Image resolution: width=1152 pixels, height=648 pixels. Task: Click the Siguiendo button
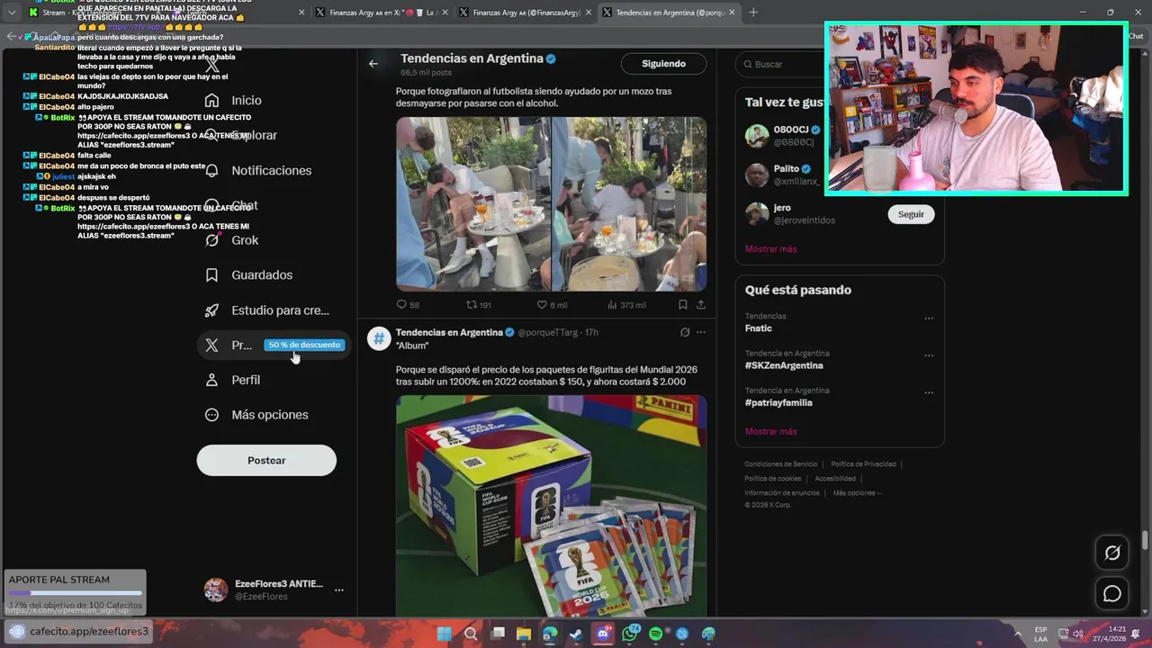pyautogui.click(x=663, y=64)
